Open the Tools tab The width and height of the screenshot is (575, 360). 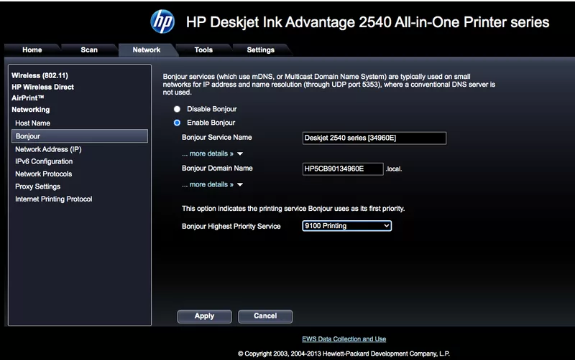[203, 50]
